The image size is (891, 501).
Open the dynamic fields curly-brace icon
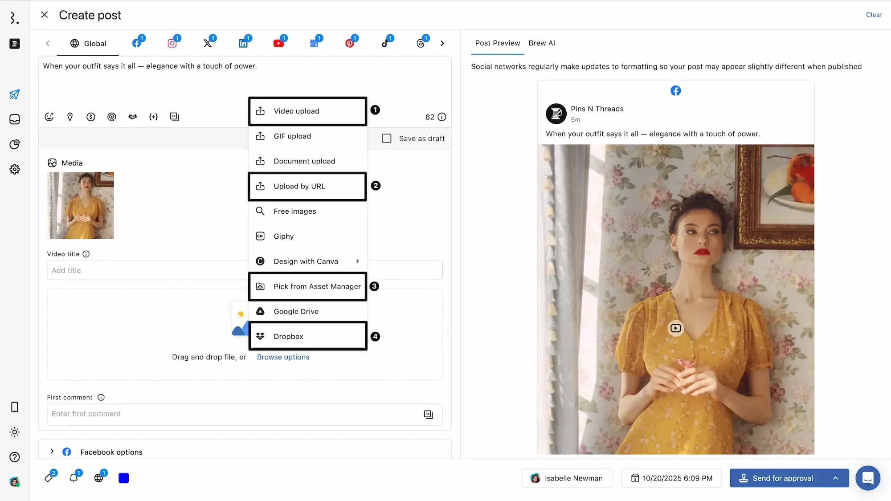click(x=153, y=117)
